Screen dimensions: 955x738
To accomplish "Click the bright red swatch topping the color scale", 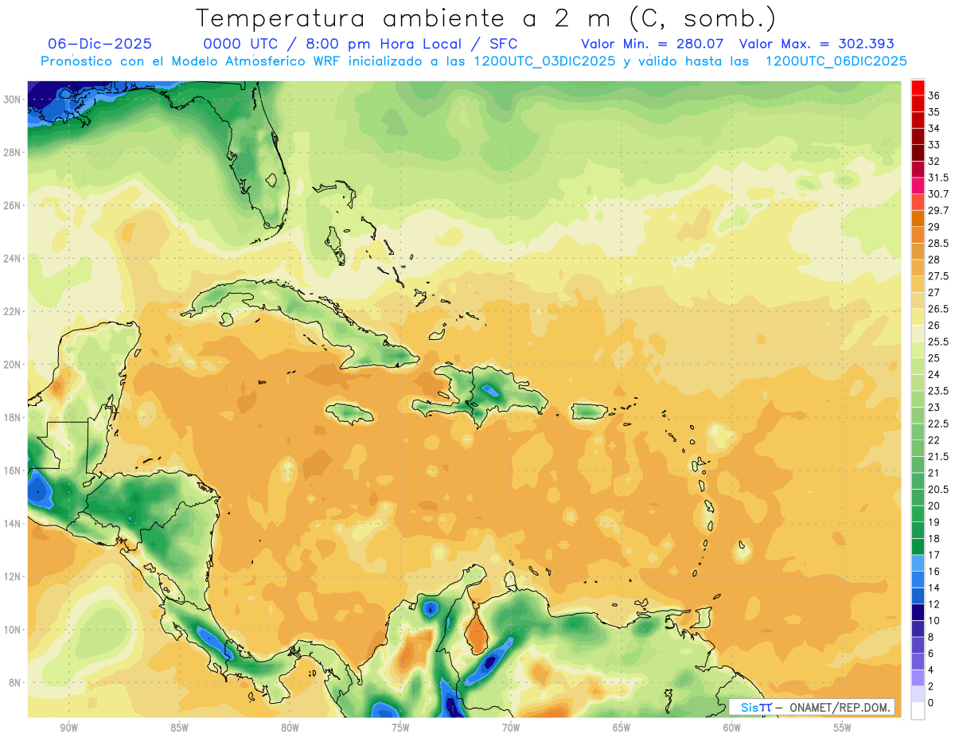I will (x=918, y=87).
